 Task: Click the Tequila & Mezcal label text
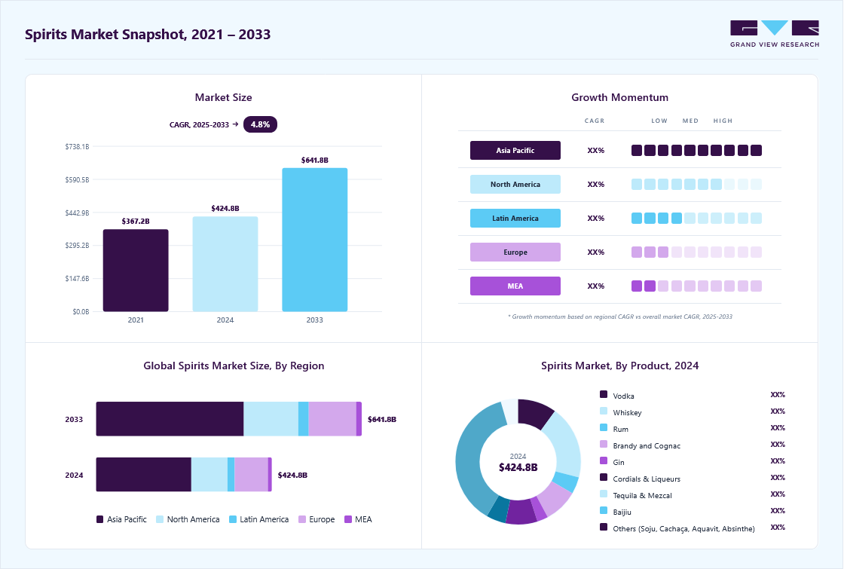pos(642,495)
